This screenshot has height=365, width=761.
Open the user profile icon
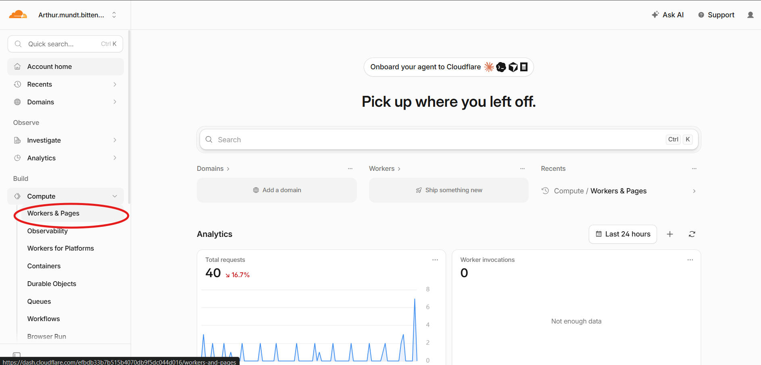750,15
